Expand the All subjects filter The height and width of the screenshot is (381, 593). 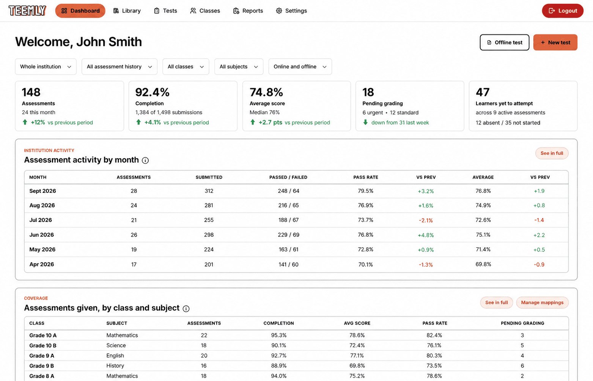239,67
